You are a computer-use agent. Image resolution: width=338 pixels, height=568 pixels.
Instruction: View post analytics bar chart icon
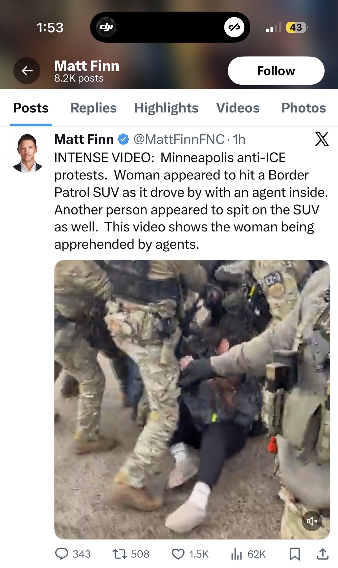pos(236,554)
